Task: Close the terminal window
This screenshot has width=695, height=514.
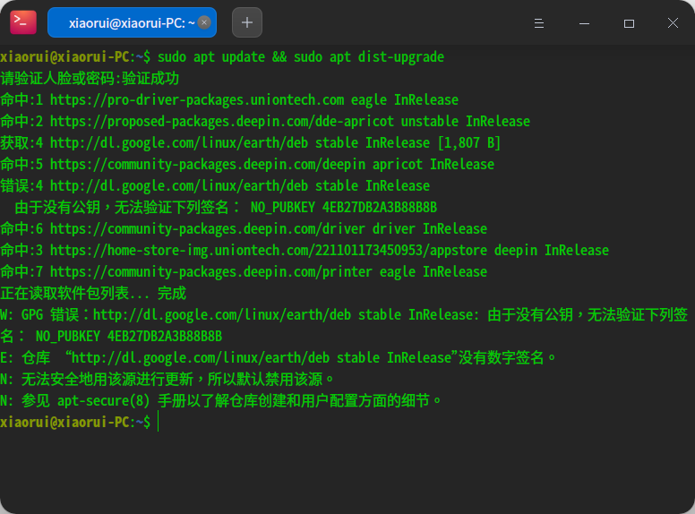Action: click(x=673, y=22)
